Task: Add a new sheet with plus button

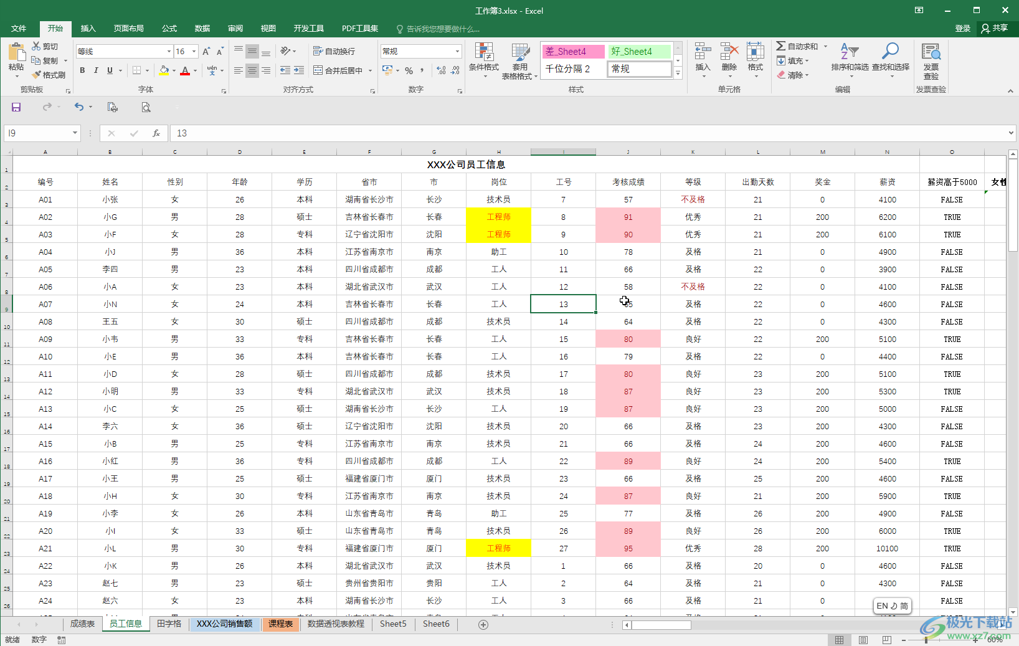Action: point(483,624)
